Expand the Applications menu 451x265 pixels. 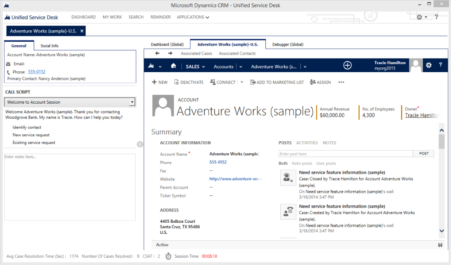pos(193,17)
